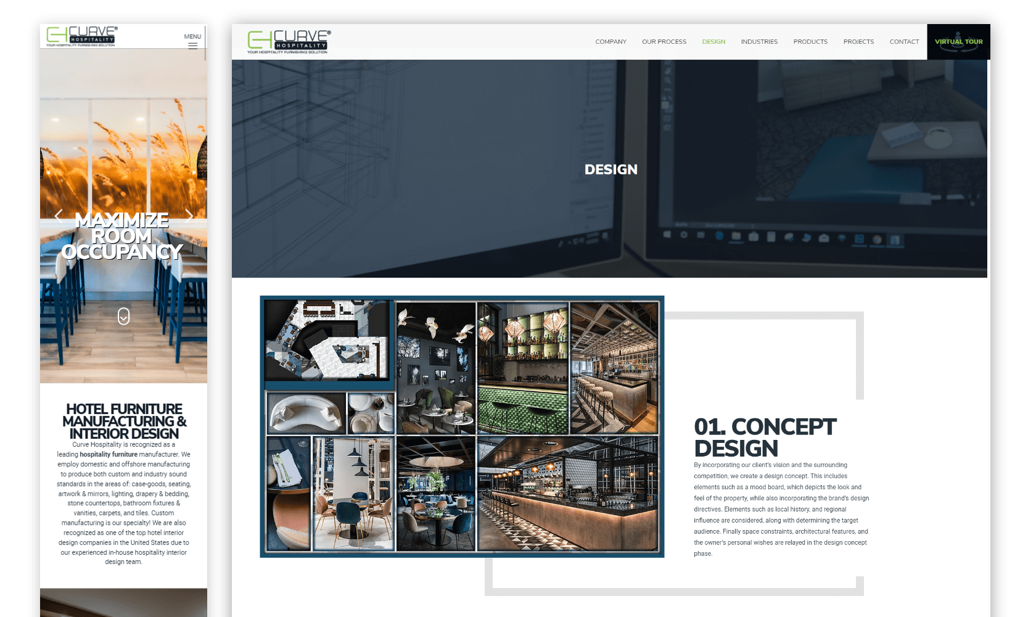
Task: Launch the VIRTUAL TOUR button
Action: click(x=958, y=42)
